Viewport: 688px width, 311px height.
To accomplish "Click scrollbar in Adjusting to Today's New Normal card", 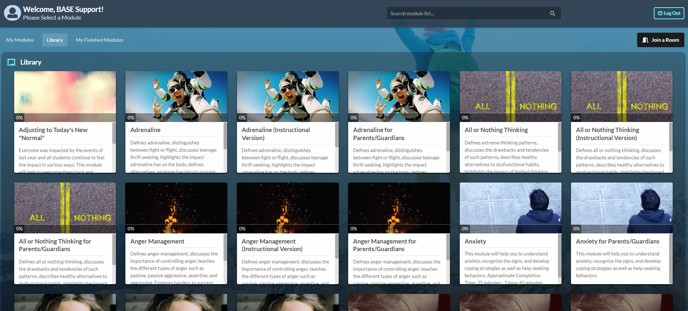I will click(114, 133).
